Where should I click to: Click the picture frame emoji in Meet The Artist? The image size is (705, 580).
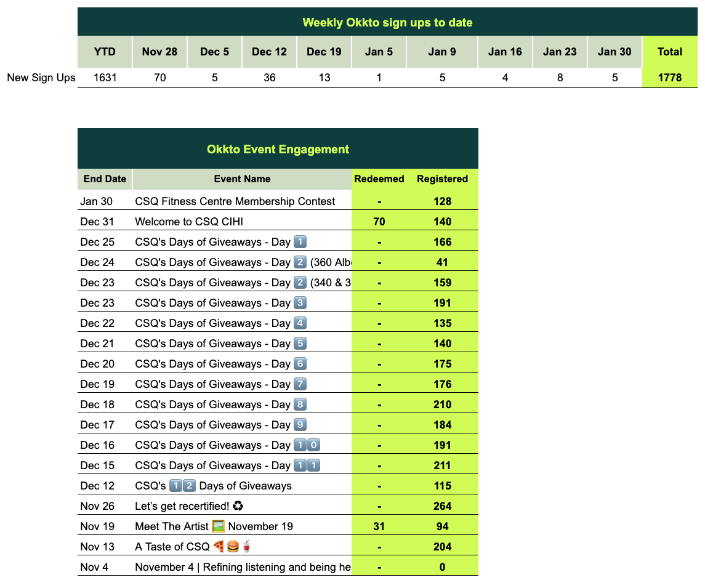point(219,526)
